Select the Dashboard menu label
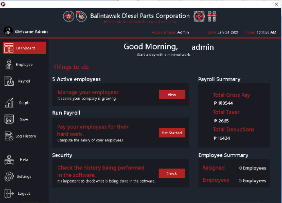Screen dimensions: 282x203 [x=26, y=48]
